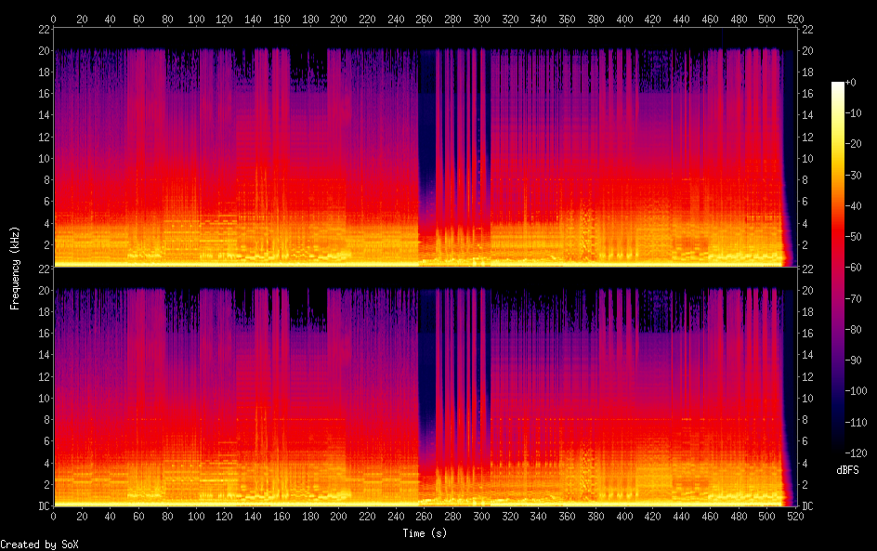Choose the "-70" color scale value

pos(854,298)
